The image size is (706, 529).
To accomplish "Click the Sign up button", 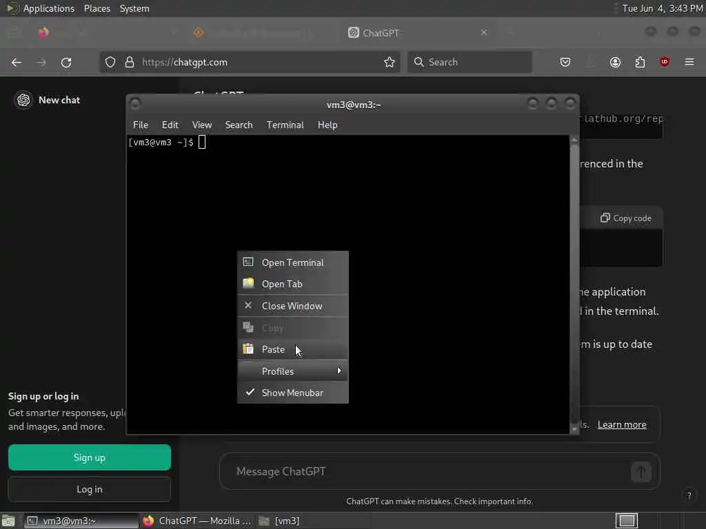I will pyautogui.click(x=90, y=457).
